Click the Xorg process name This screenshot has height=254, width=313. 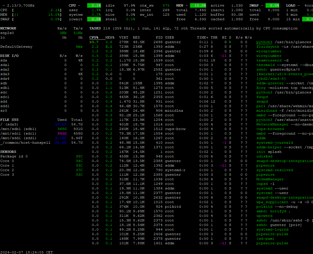tap(261, 88)
